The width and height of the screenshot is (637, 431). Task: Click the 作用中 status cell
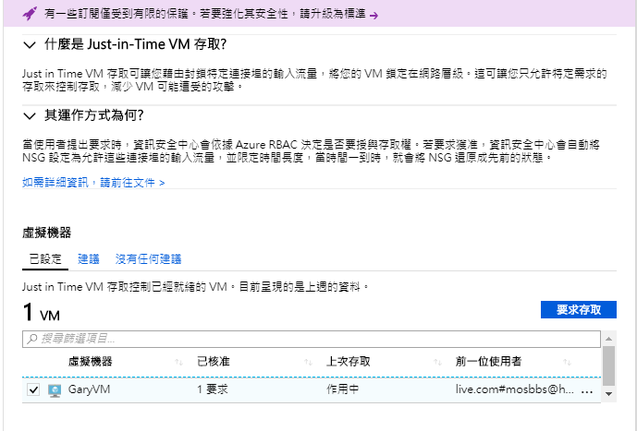[342, 389]
